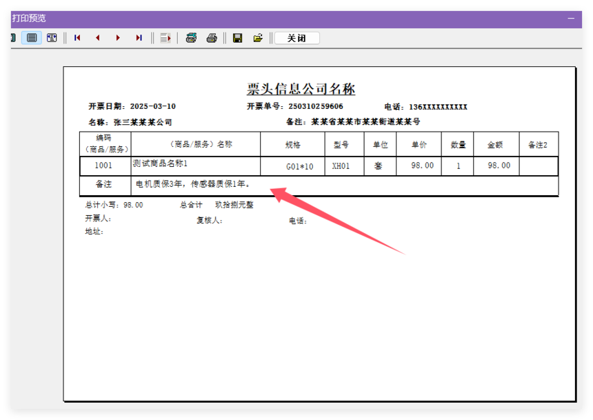The width and height of the screenshot is (593, 420).
Task: Select the 名称 张三某某某公司 line
Action: [x=130, y=122]
